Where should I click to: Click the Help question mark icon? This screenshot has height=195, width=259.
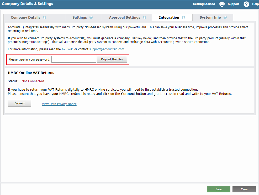(246, 4)
